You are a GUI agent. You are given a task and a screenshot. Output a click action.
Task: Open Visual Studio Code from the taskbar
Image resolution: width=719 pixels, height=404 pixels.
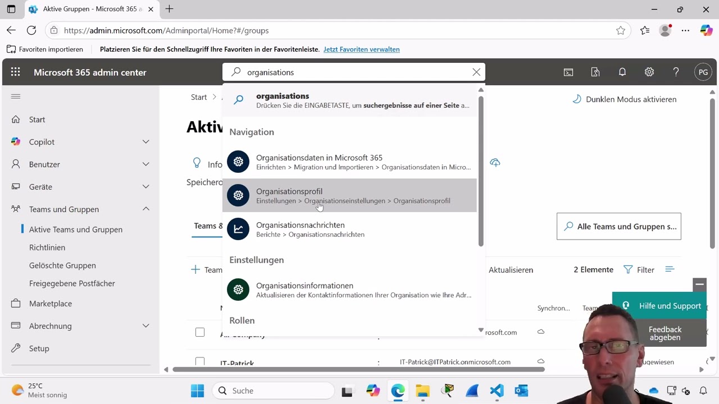[497, 391]
